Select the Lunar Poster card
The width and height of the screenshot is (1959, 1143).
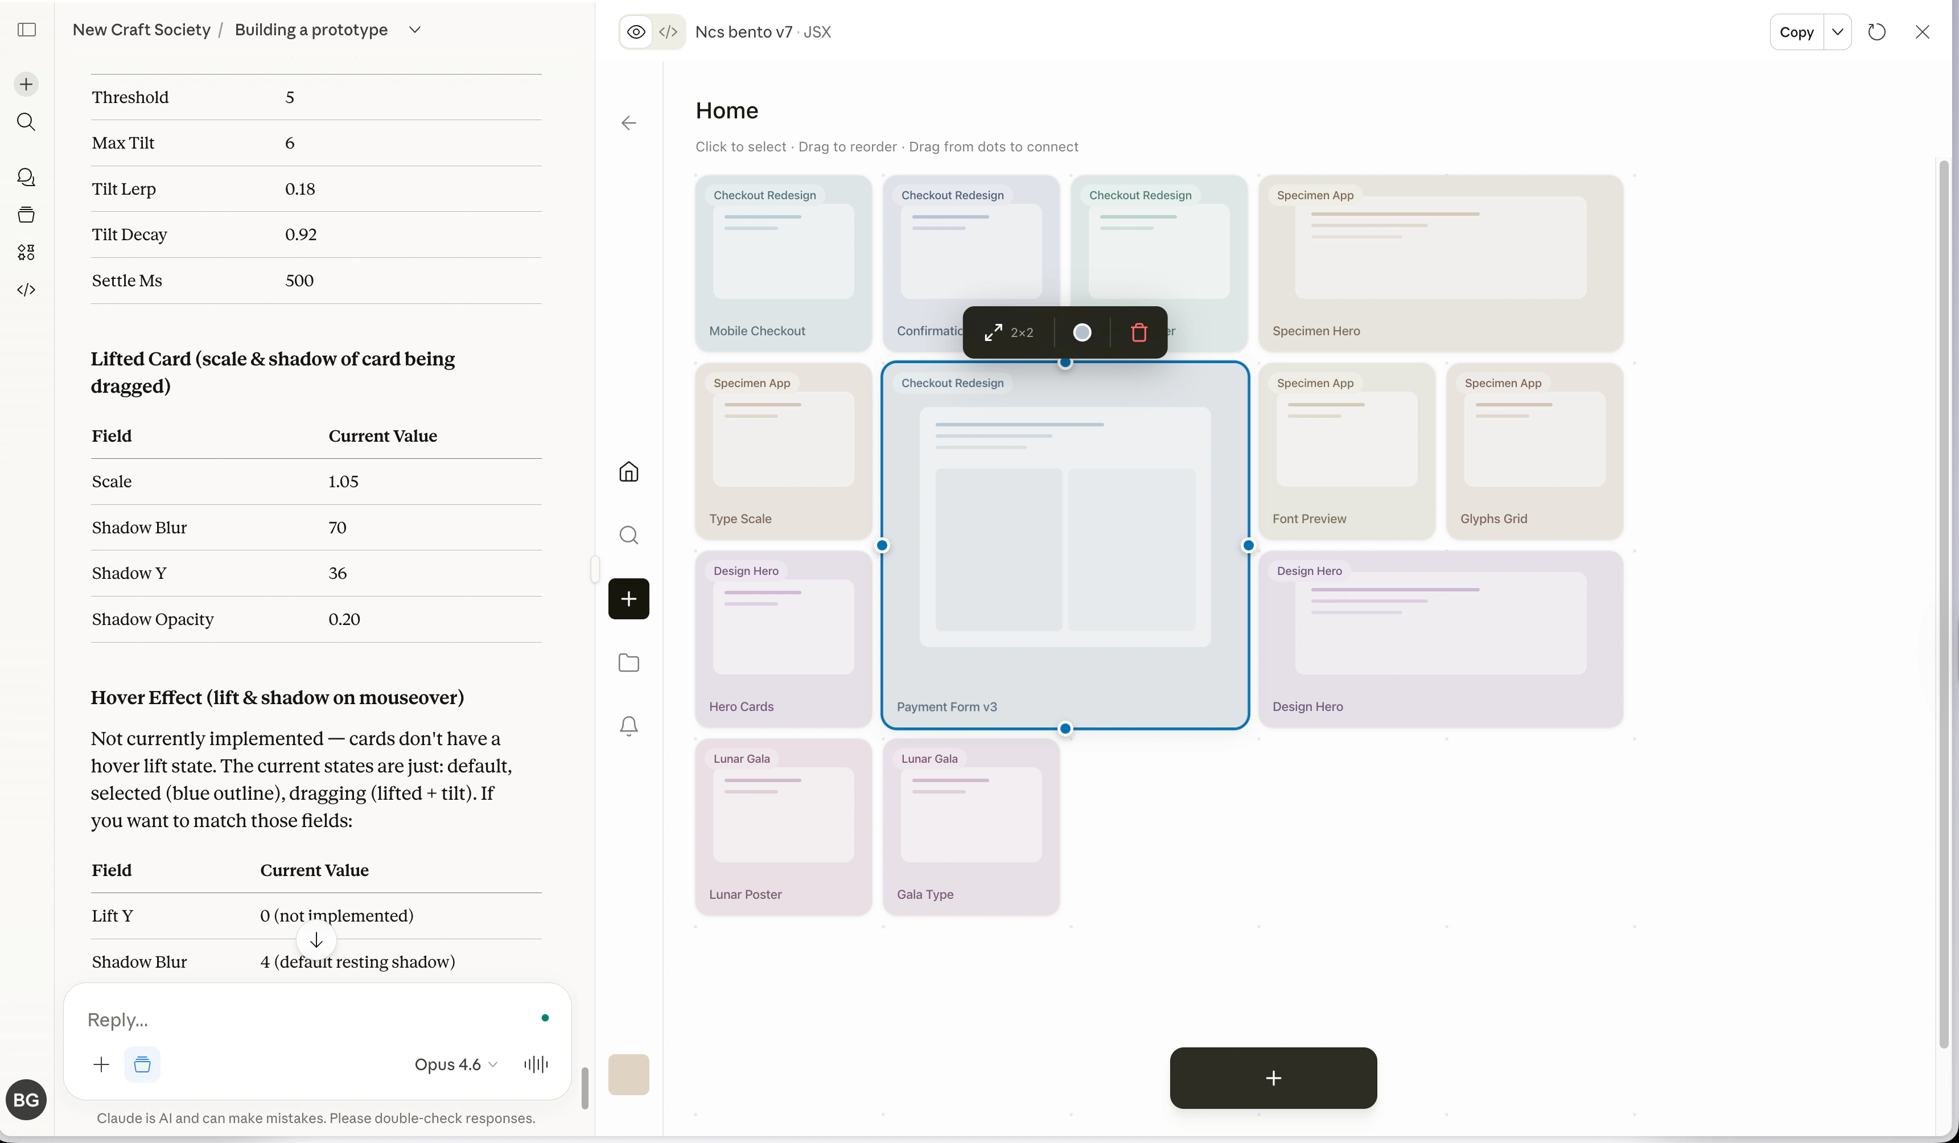point(784,827)
